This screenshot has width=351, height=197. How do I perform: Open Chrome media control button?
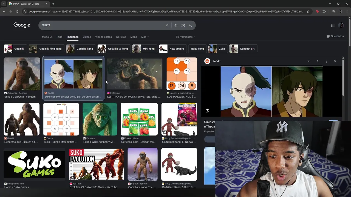click(334, 11)
